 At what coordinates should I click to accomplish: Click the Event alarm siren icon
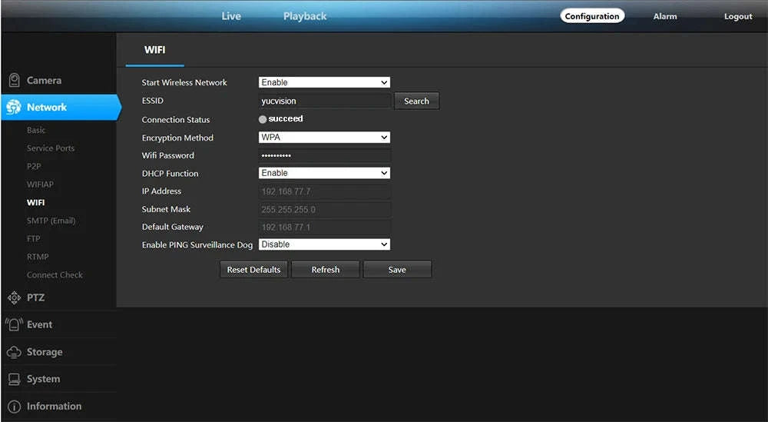tap(14, 324)
